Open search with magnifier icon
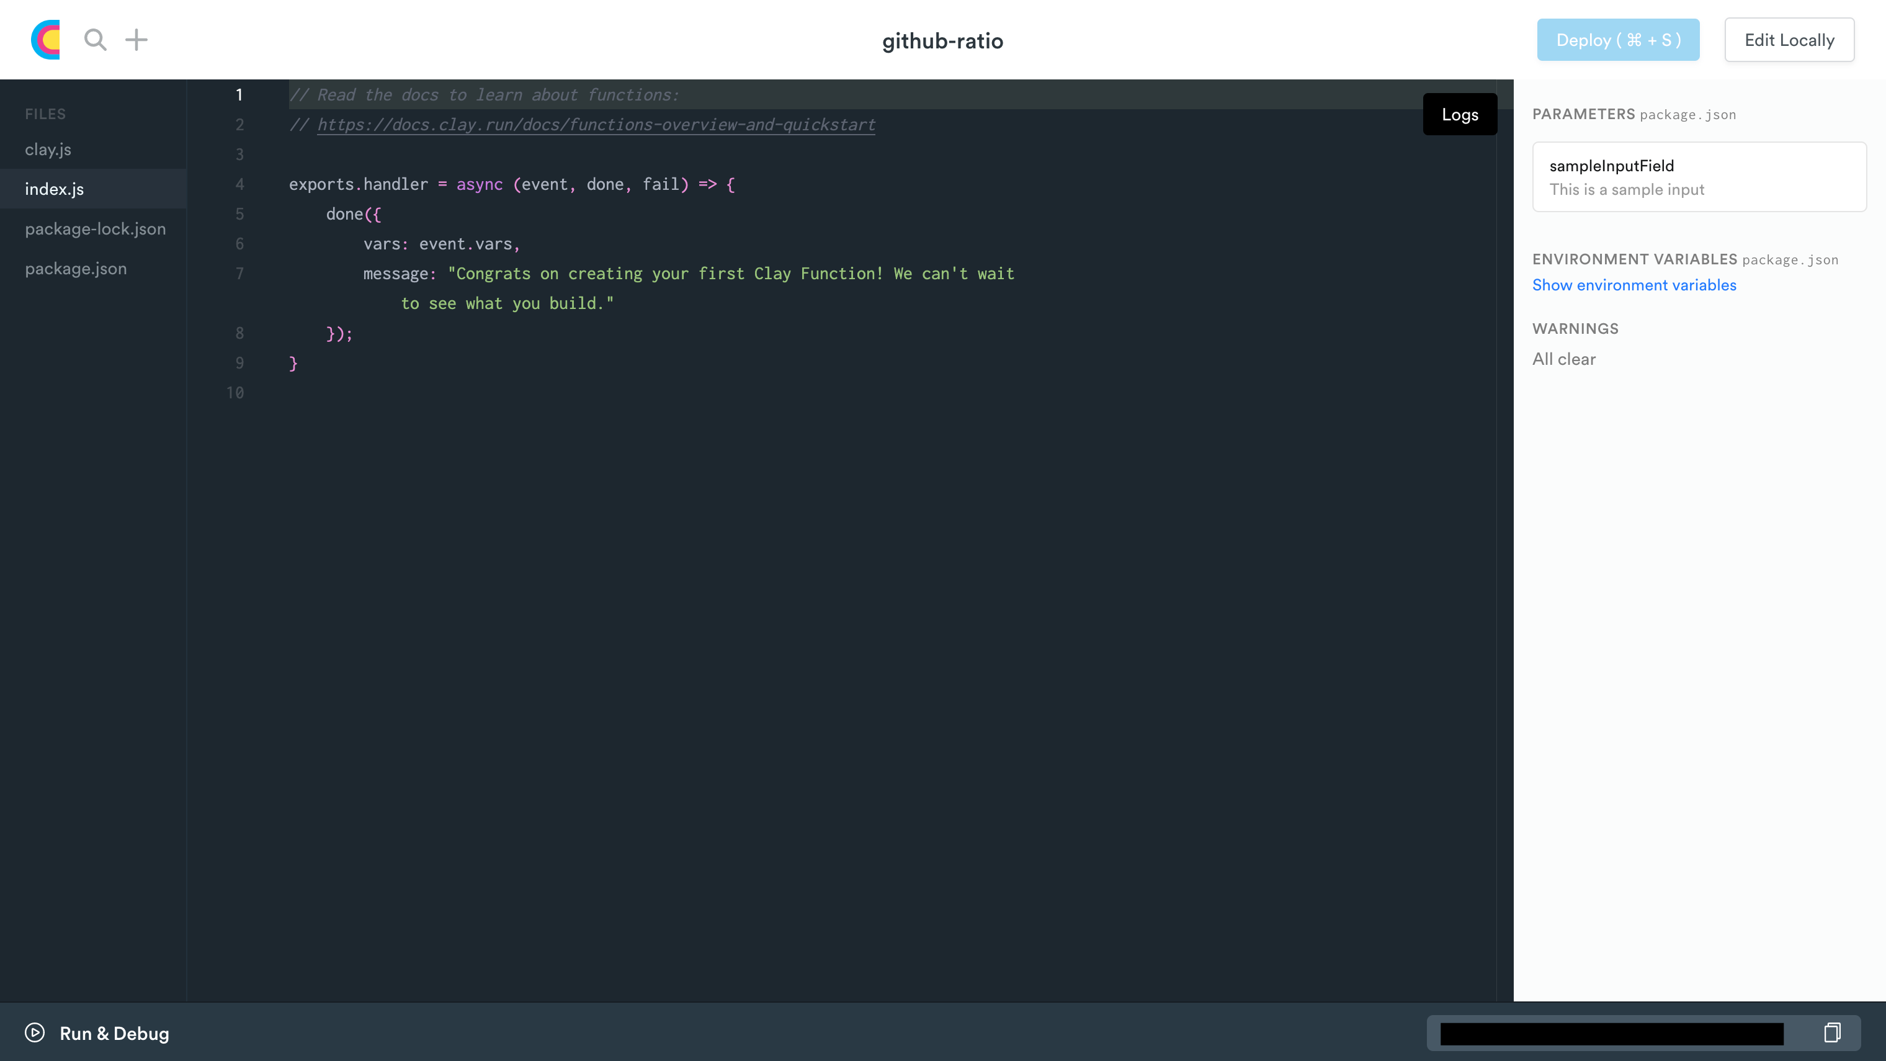Screen dimensions: 1886x1061 pyautogui.click(x=95, y=40)
